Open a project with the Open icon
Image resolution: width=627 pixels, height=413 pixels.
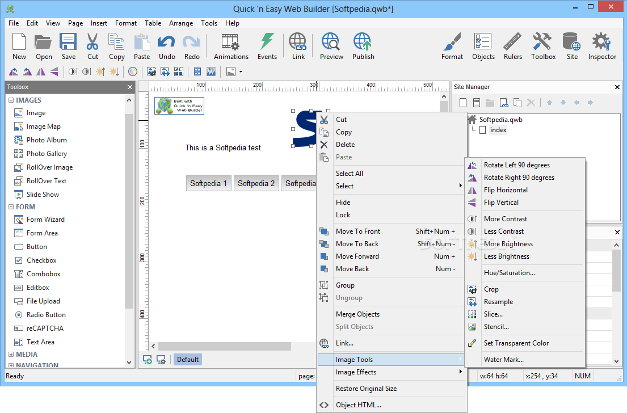[x=43, y=47]
